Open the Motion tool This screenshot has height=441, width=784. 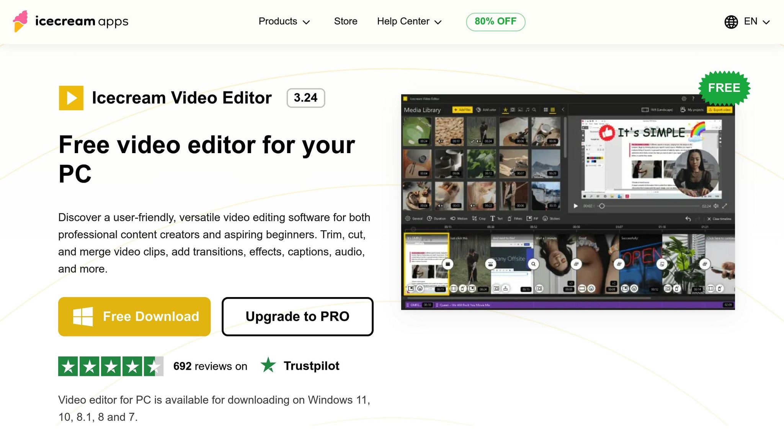pyautogui.click(x=459, y=219)
